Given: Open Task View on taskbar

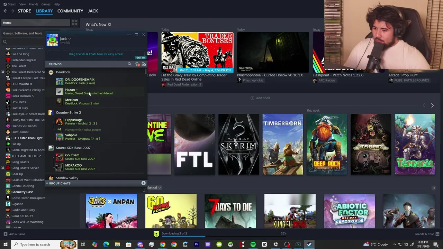Looking at the screenshot, I should pyautogui.click(x=83, y=245).
